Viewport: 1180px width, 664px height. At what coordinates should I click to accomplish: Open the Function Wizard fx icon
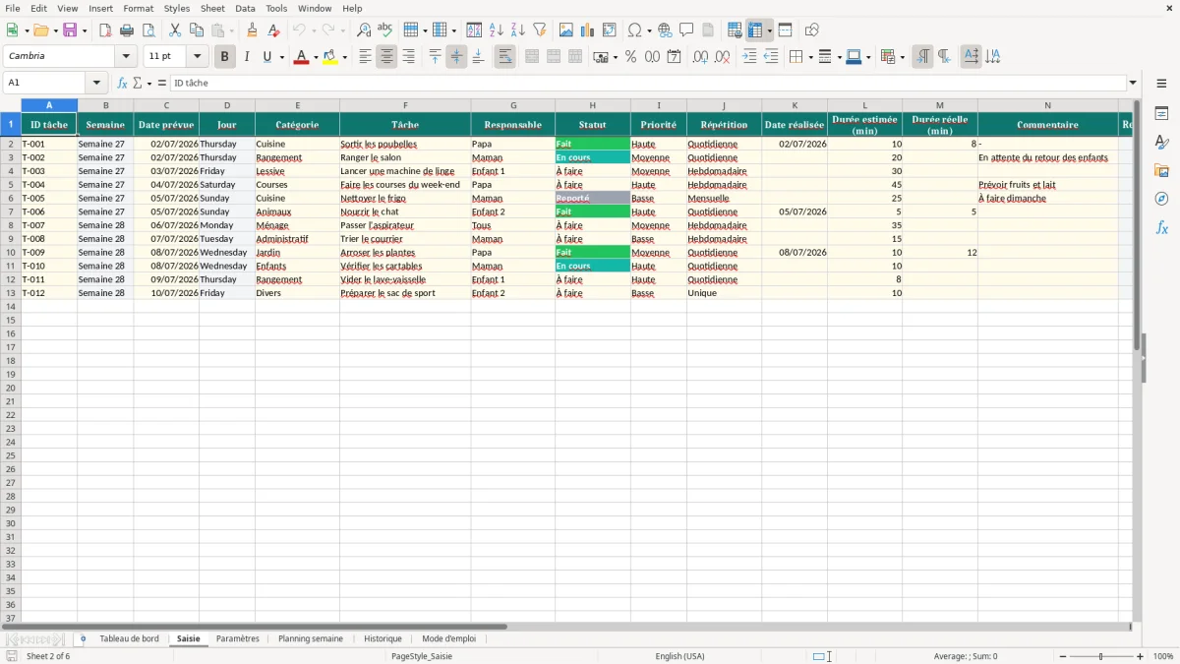(x=123, y=84)
